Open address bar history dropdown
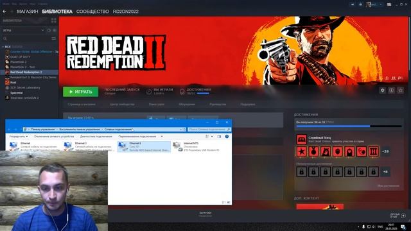This screenshot has width=411, height=231. point(180,130)
